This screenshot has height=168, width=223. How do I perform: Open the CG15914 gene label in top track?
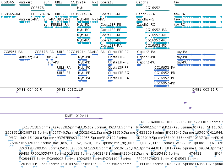point(78,2)
